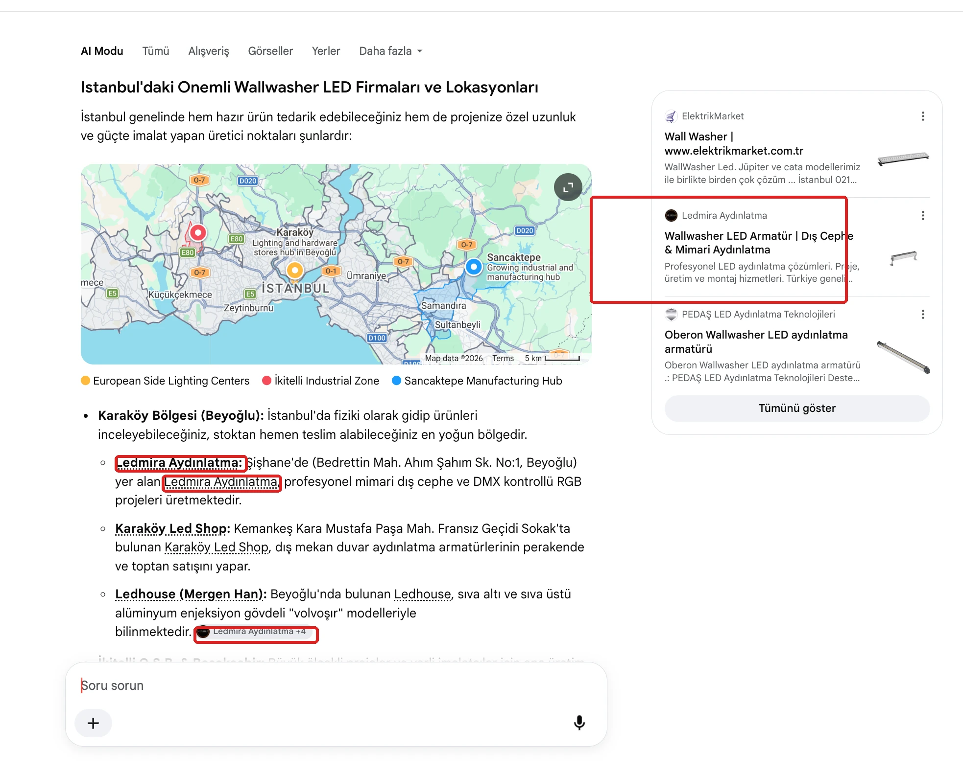This screenshot has height=773, width=963.
Task: Click the inline Karaköy Led Shop text link
Action: pyautogui.click(x=217, y=547)
